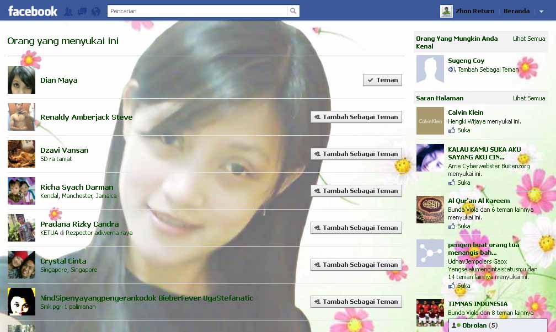
Task: Add Richa Syach Darman as friend
Action: (356, 191)
